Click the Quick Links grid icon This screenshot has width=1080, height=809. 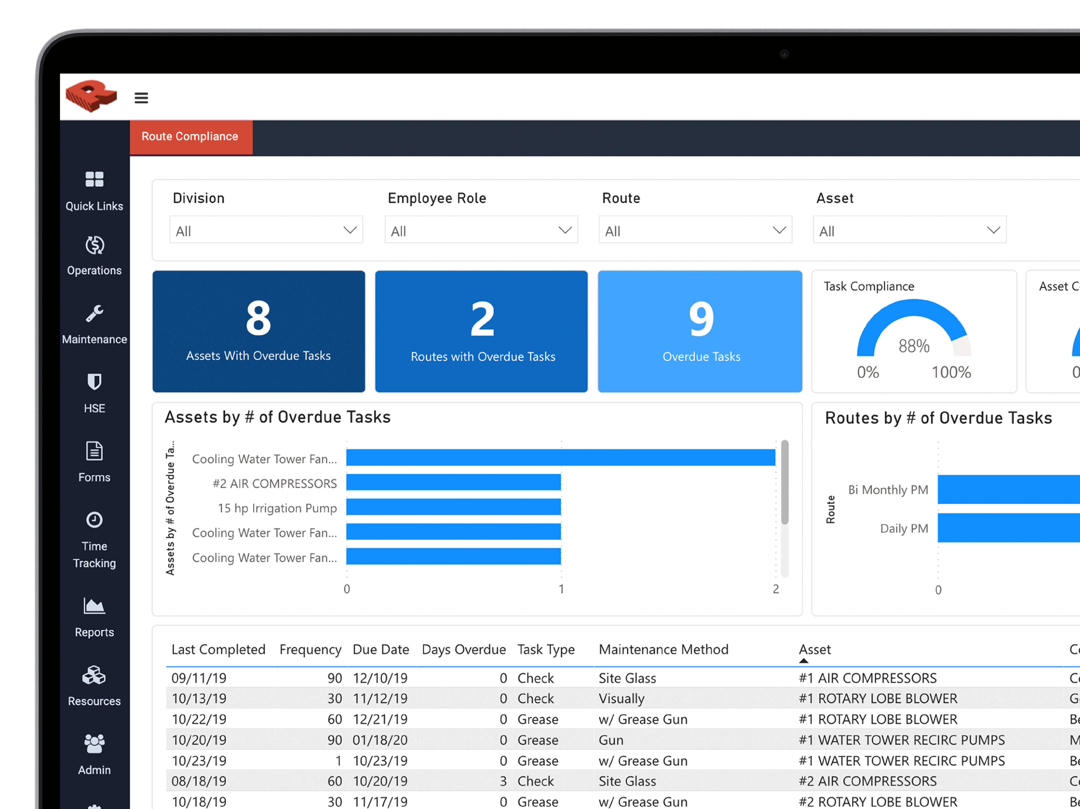(x=94, y=179)
